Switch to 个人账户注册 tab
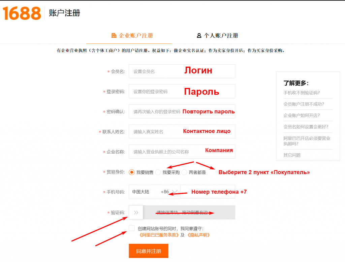The height and width of the screenshot is (262, 345). click(x=217, y=35)
